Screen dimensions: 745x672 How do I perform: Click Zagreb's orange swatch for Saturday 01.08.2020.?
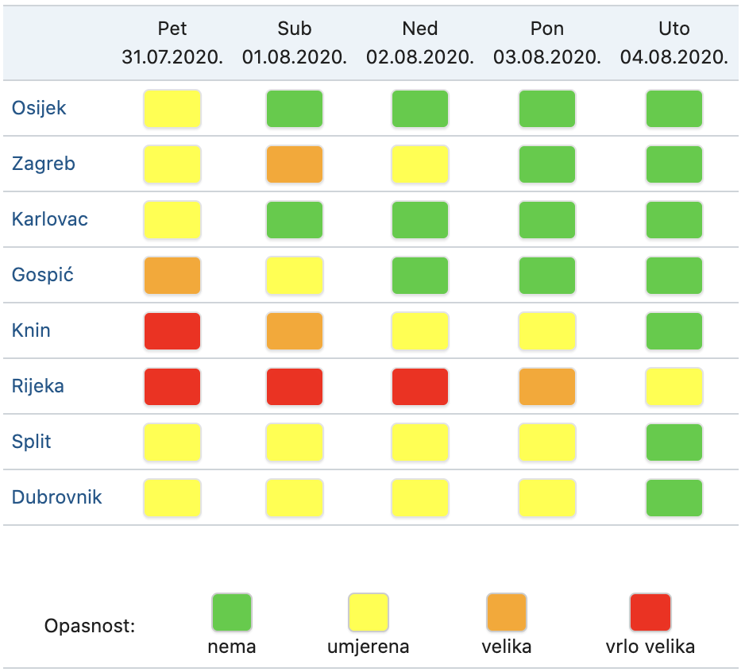click(295, 164)
